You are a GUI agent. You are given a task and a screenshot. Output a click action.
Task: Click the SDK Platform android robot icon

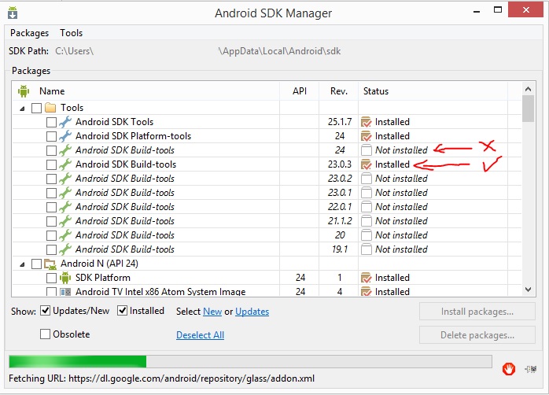point(65,278)
